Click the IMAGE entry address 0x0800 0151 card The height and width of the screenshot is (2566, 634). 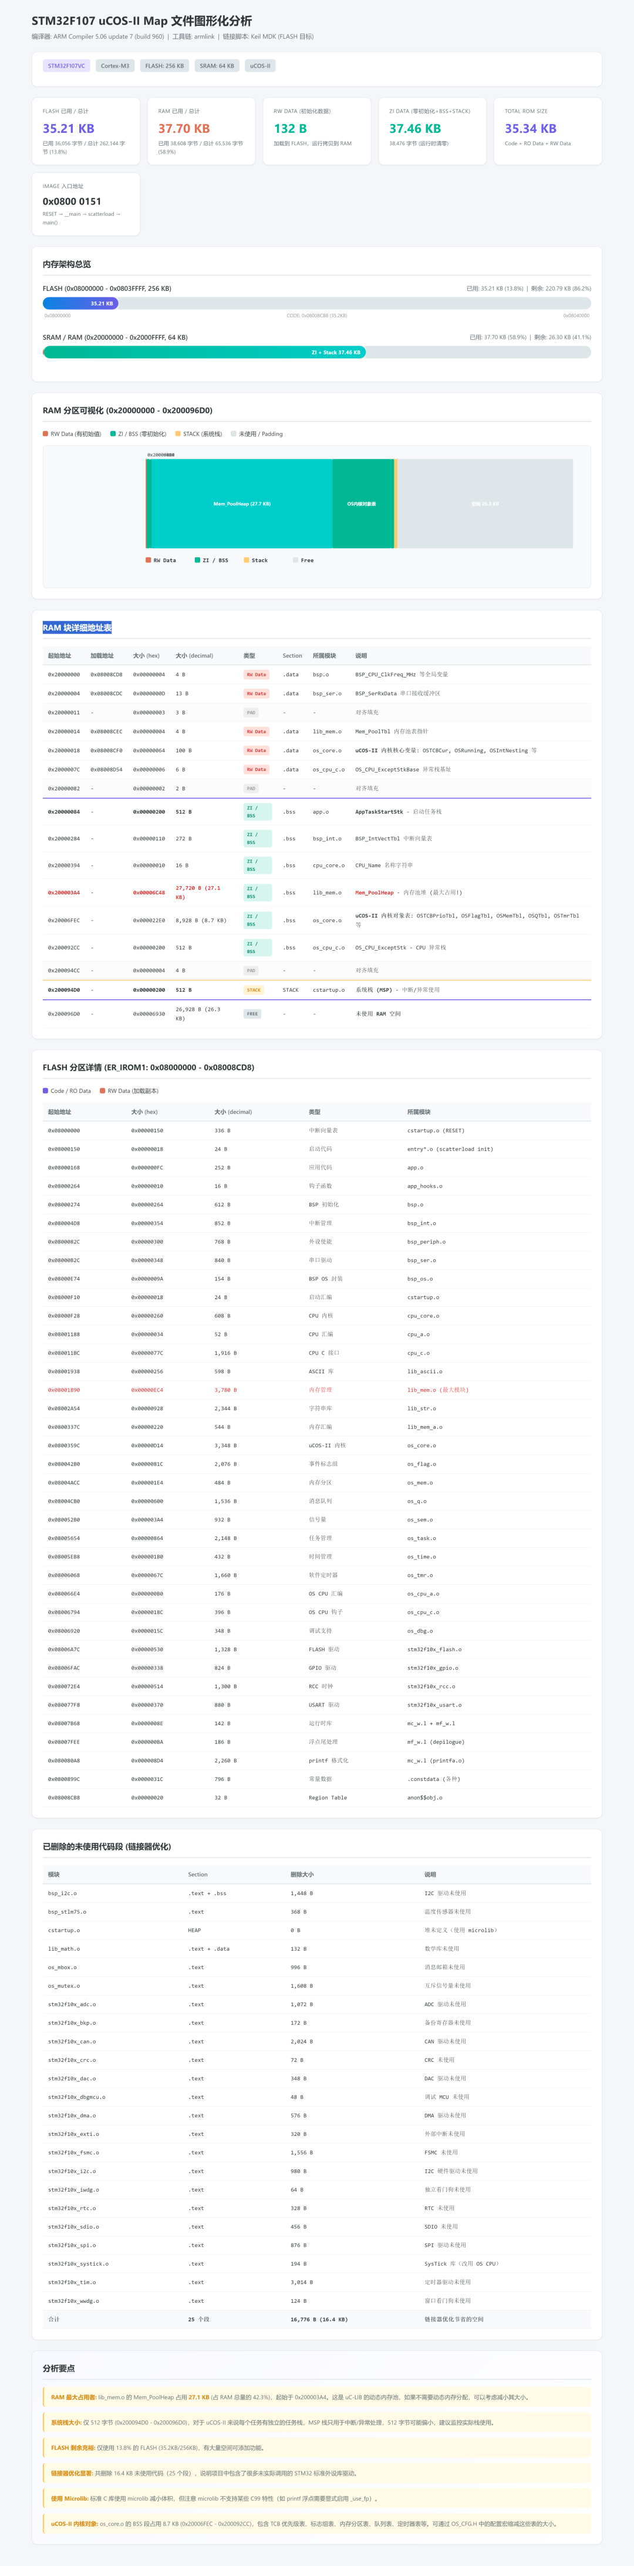coord(86,204)
